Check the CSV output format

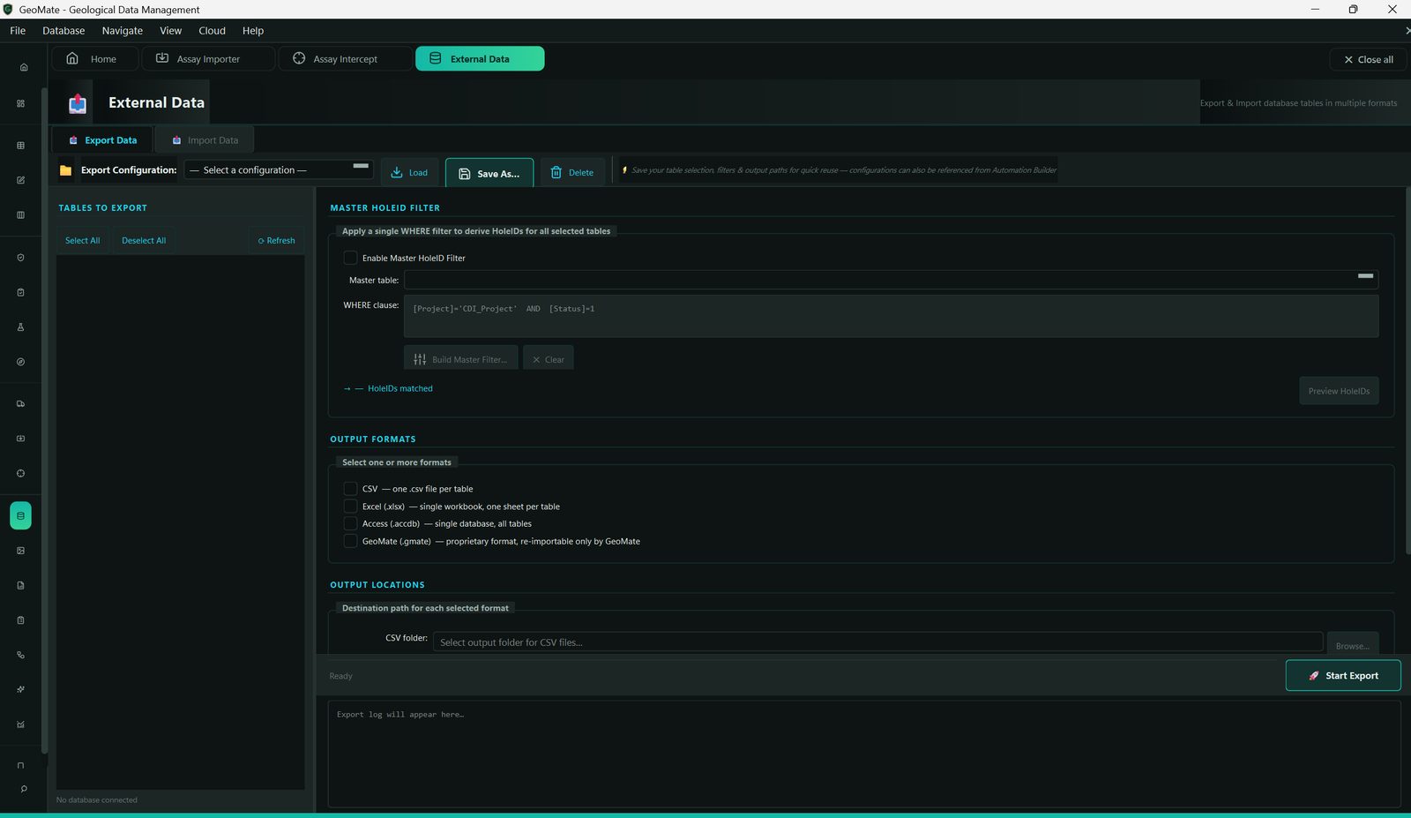point(350,489)
